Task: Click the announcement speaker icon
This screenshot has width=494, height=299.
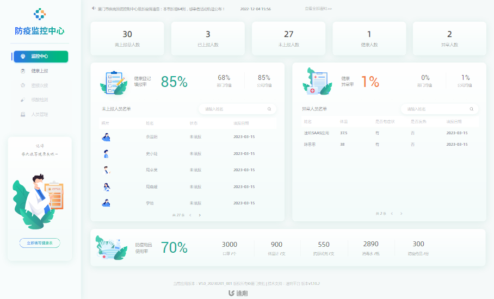Action: (x=94, y=9)
